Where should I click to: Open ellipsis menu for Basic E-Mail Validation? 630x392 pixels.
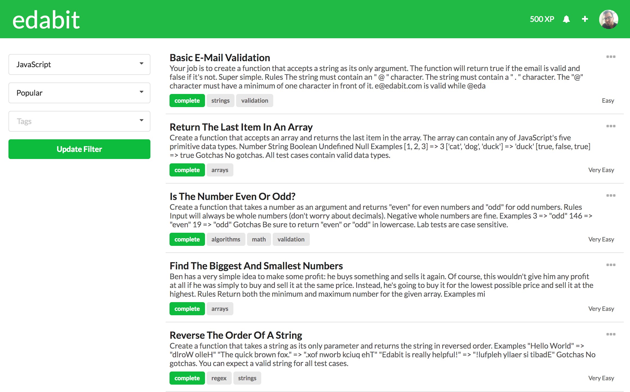(611, 57)
